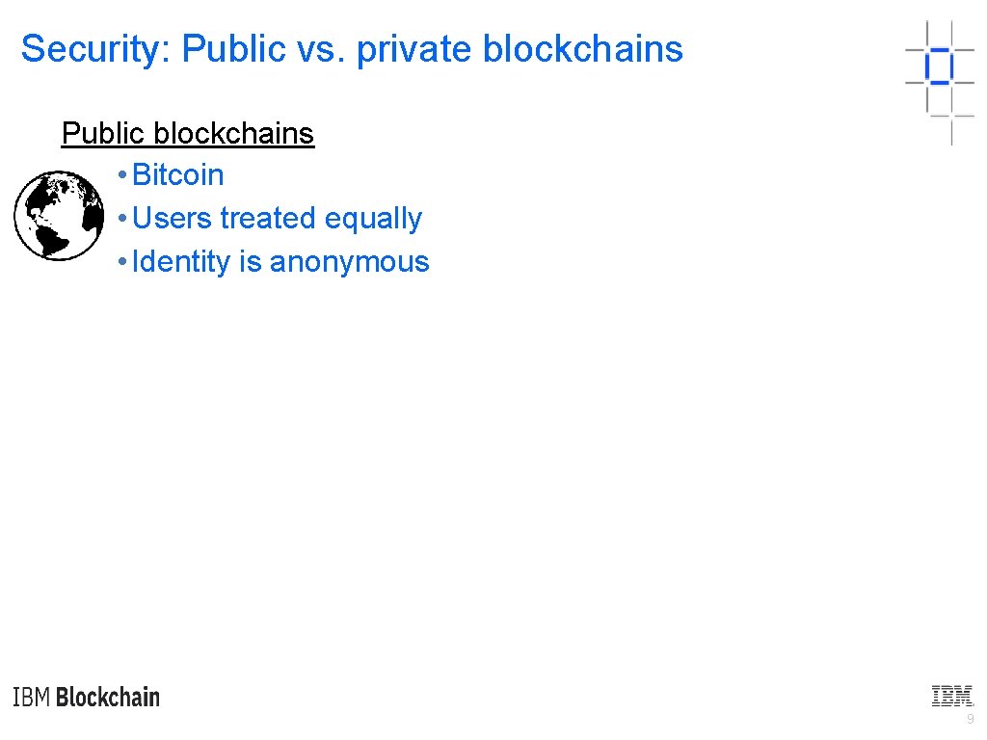The width and height of the screenshot is (987, 740).
Task: Select the slide title text
Action: point(352,49)
